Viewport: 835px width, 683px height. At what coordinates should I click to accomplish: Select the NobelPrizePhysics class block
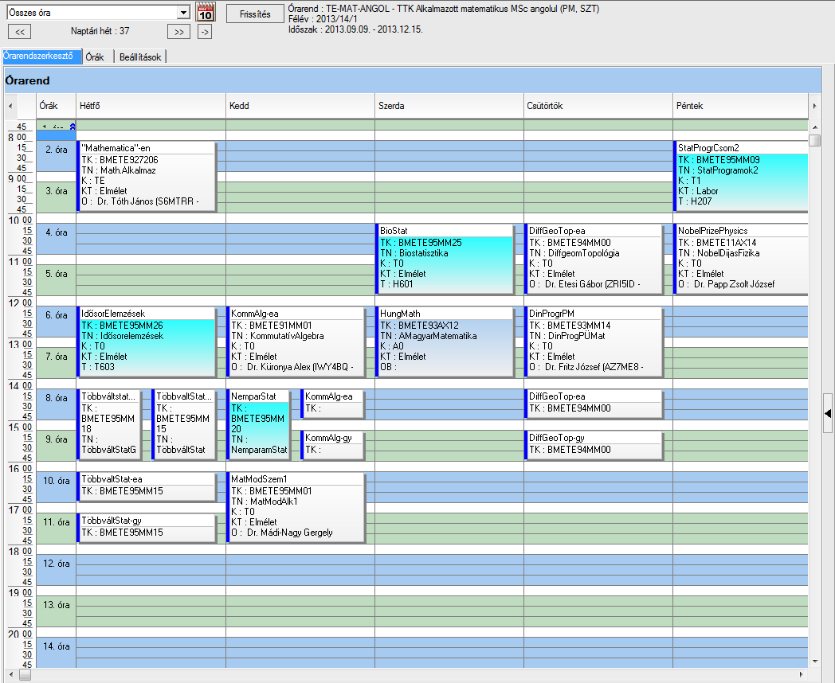pyautogui.click(x=741, y=259)
